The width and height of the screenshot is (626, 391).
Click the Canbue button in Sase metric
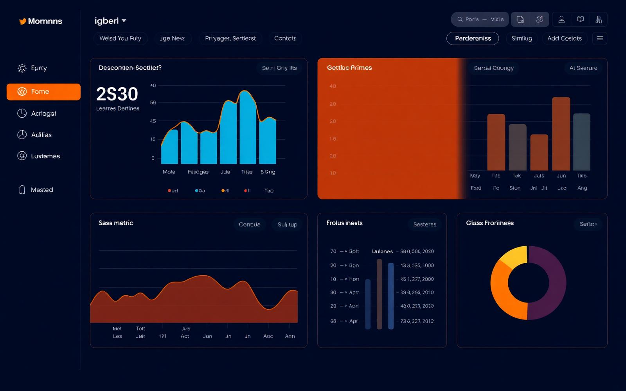tap(250, 224)
